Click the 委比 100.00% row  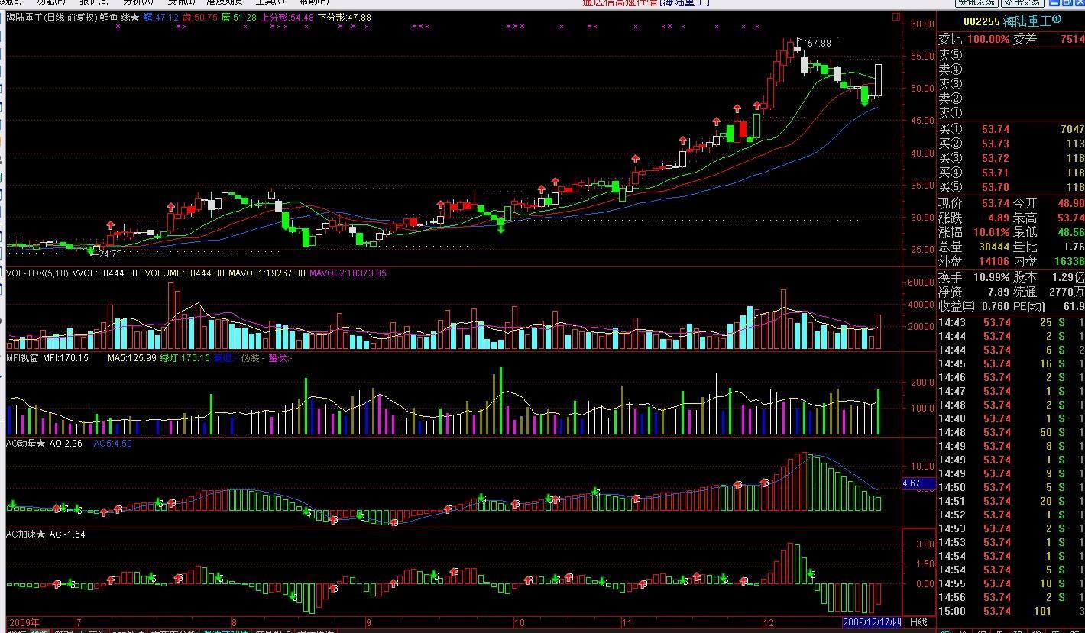pyautogui.click(x=974, y=40)
